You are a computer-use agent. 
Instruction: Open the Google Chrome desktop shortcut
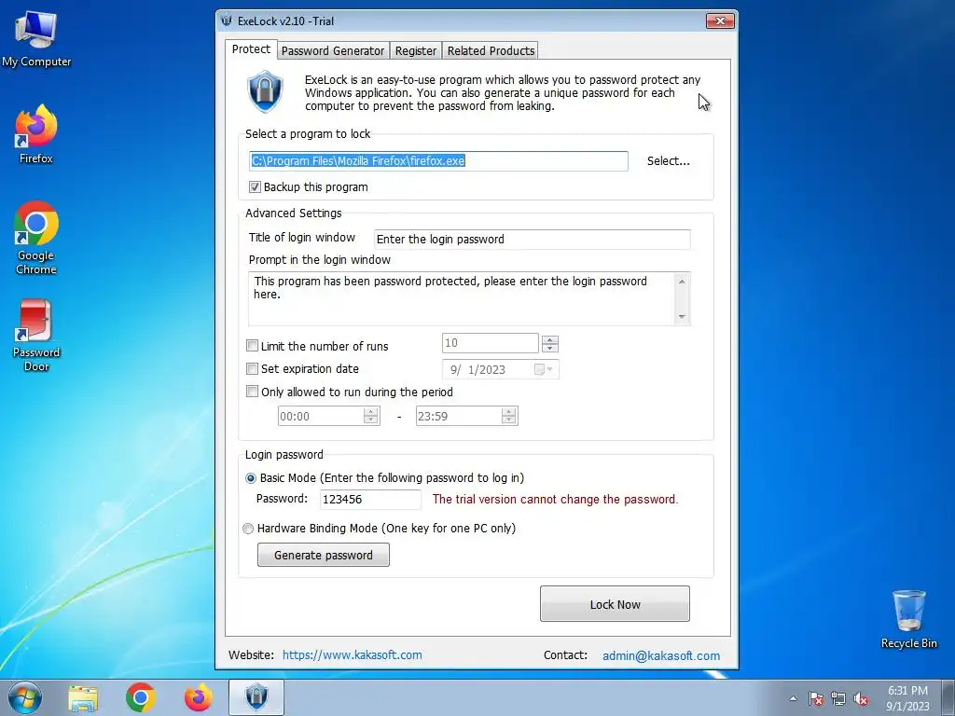36,238
